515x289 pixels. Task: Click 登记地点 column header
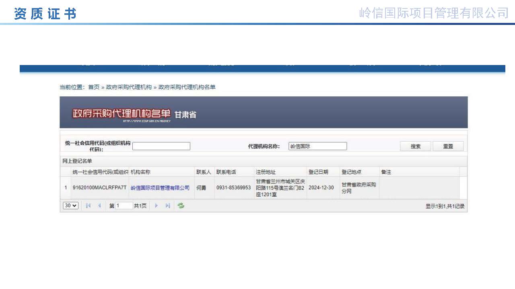click(360, 172)
